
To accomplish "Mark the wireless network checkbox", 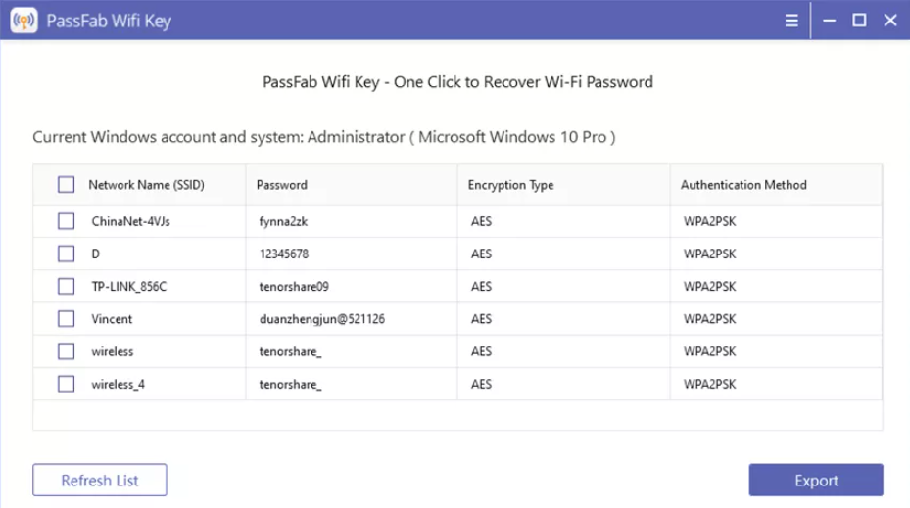I will 67,350.
